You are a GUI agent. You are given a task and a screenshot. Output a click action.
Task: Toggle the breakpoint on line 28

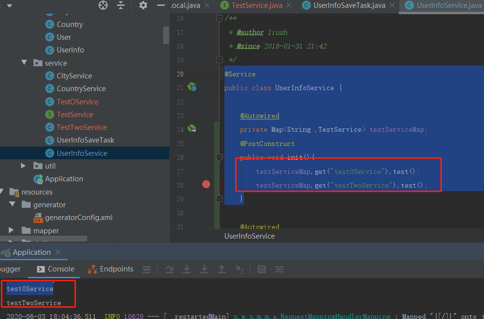click(206, 184)
